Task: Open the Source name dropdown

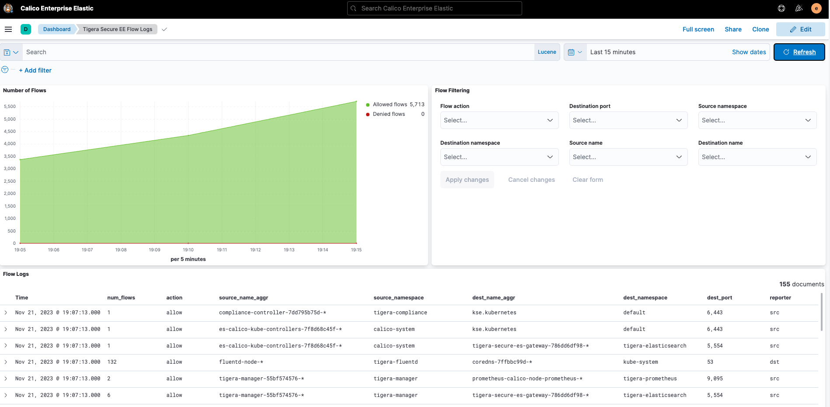Action: coord(628,157)
